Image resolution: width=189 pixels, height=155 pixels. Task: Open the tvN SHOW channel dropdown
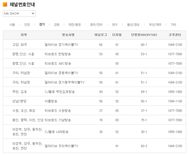(19, 13)
